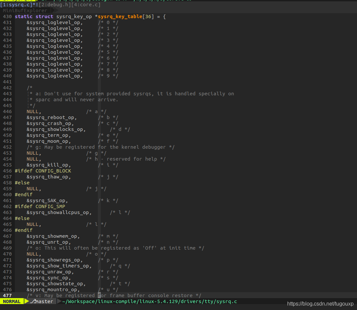Click the comment '/* q */' on line 472
The width and height of the screenshot is (357, 310).
coord(120,265)
